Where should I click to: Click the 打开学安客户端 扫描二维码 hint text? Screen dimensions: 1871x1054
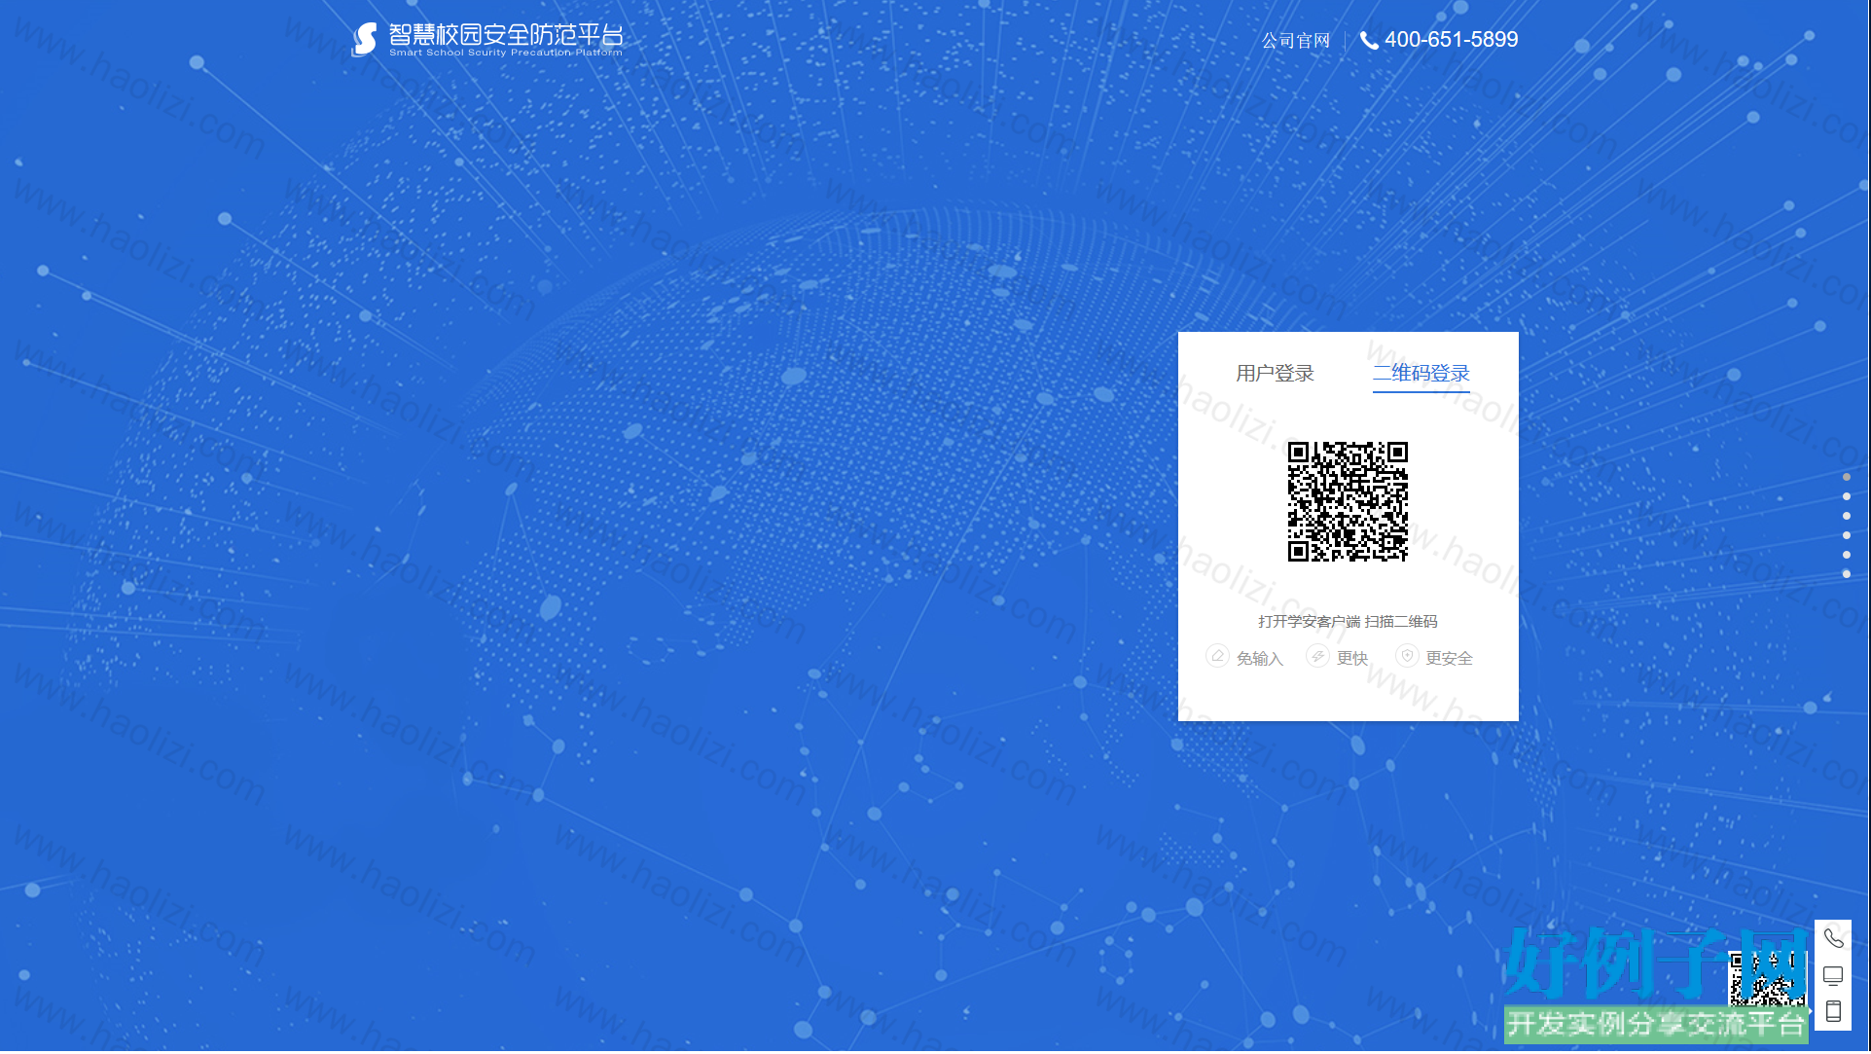1348,622
